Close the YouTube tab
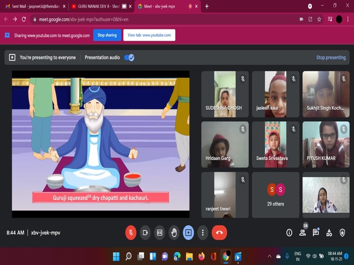354x265 pixels. click(130, 6)
